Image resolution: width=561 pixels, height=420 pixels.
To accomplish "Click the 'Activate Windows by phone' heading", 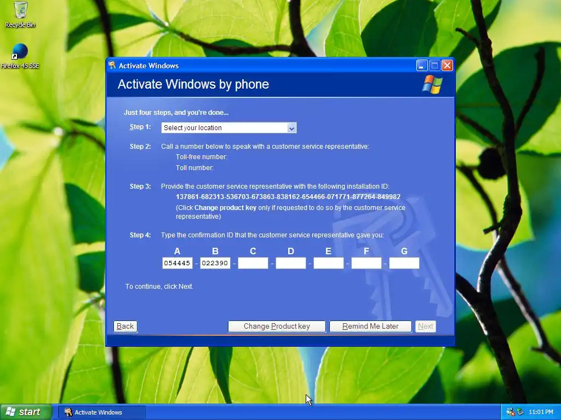I will pos(193,84).
